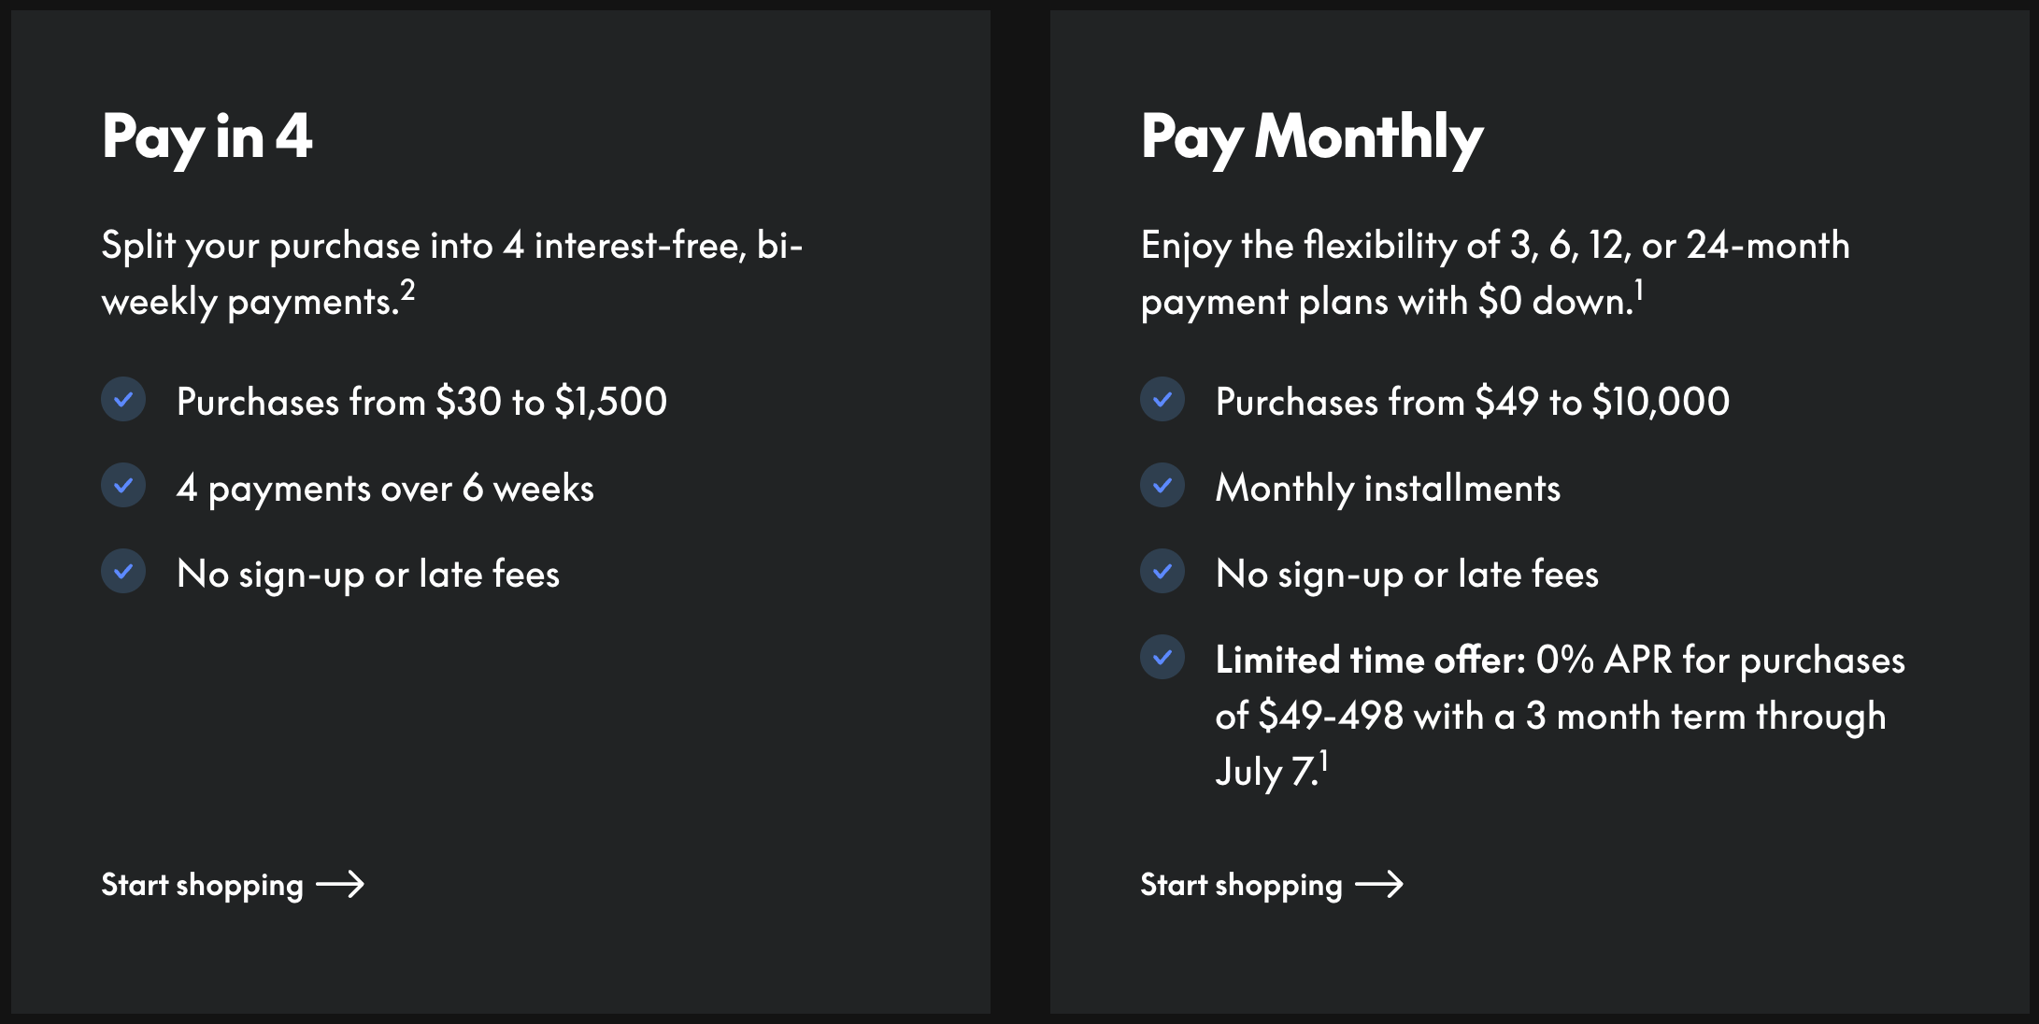This screenshot has height=1024, width=2039.
Task: Open Start shopping link under Pay Monthly
Action: pyautogui.click(x=1272, y=885)
